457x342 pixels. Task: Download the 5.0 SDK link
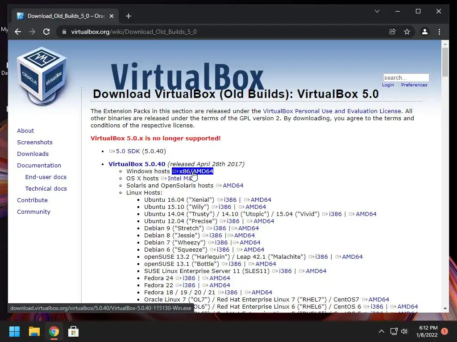click(x=125, y=151)
